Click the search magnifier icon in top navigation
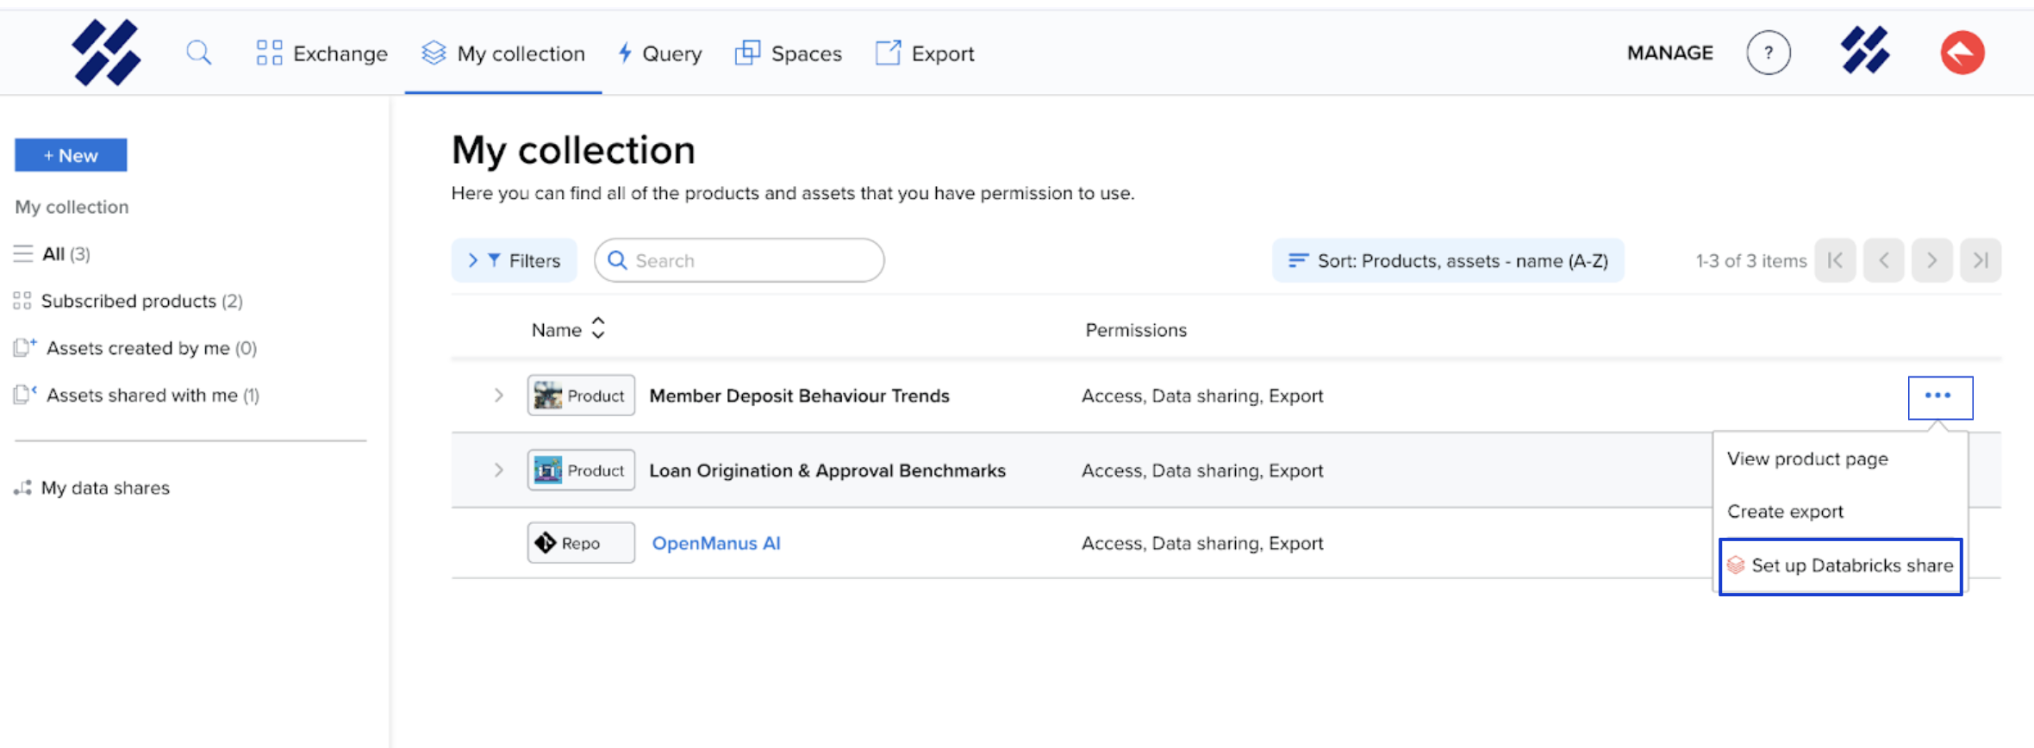 pyautogui.click(x=198, y=53)
